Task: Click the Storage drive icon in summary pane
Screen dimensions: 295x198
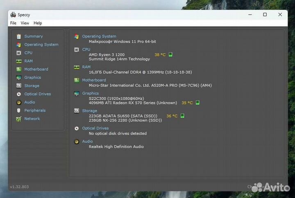Action: (x=77, y=110)
